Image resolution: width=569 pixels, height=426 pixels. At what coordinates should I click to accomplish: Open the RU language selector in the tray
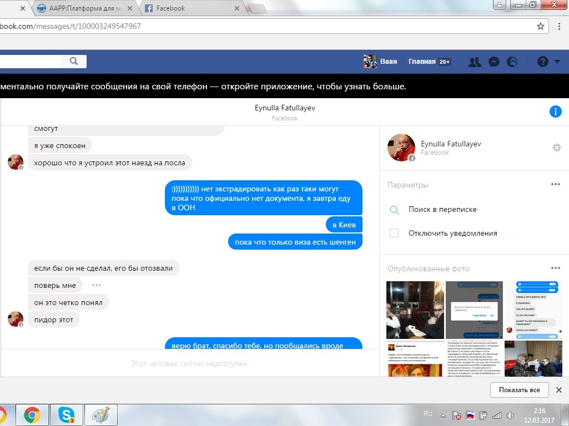[x=428, y=414]
